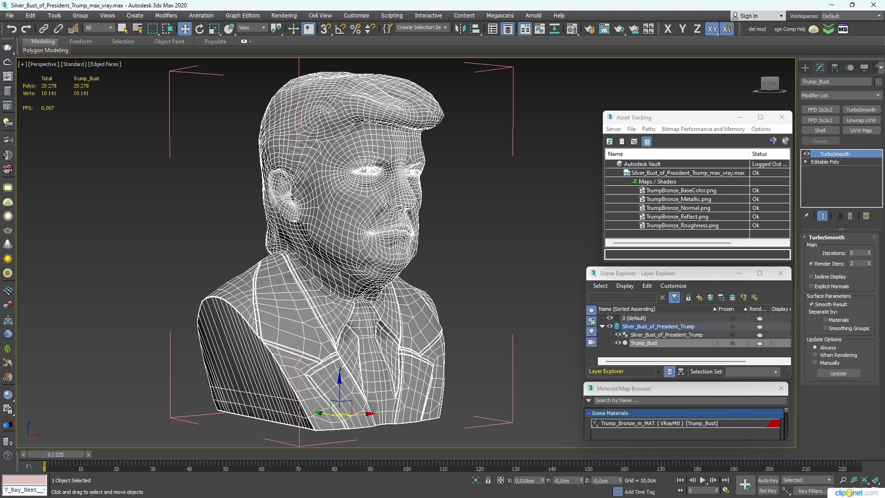Click the Key Filters button

[x=813, y=491]
